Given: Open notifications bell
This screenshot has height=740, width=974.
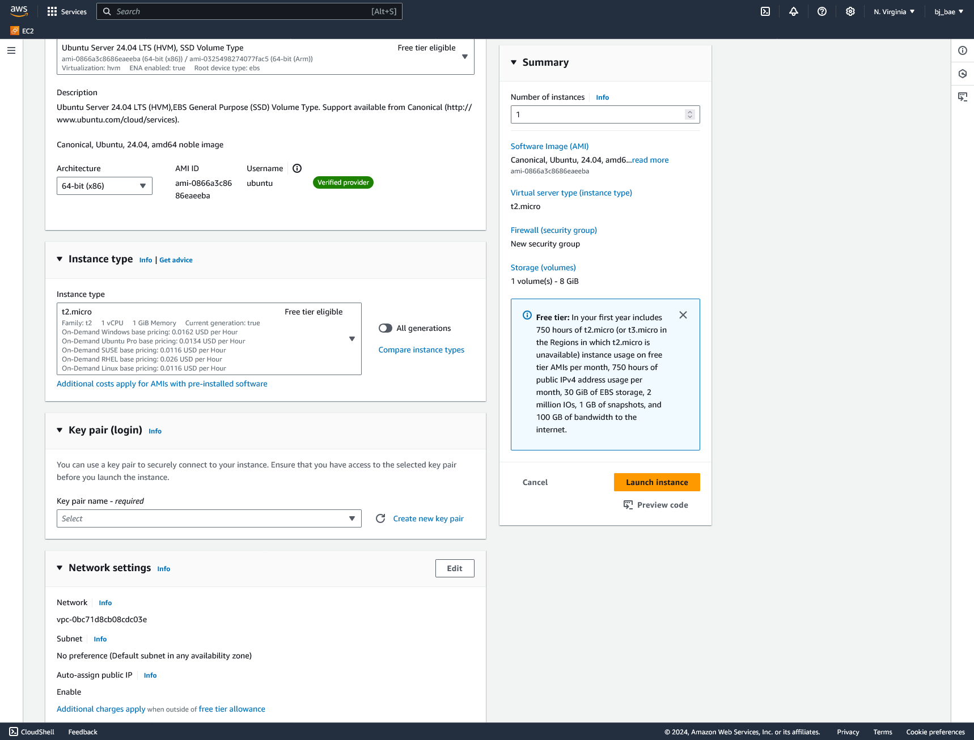Looking at the screenshot, I should [794, 11].
